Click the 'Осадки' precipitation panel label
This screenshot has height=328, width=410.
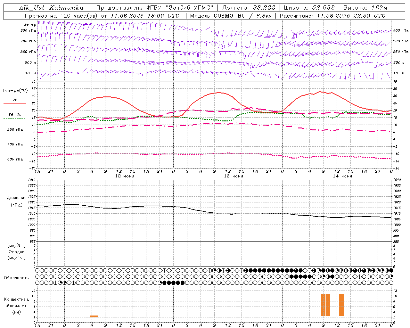[x=17, y=252]
